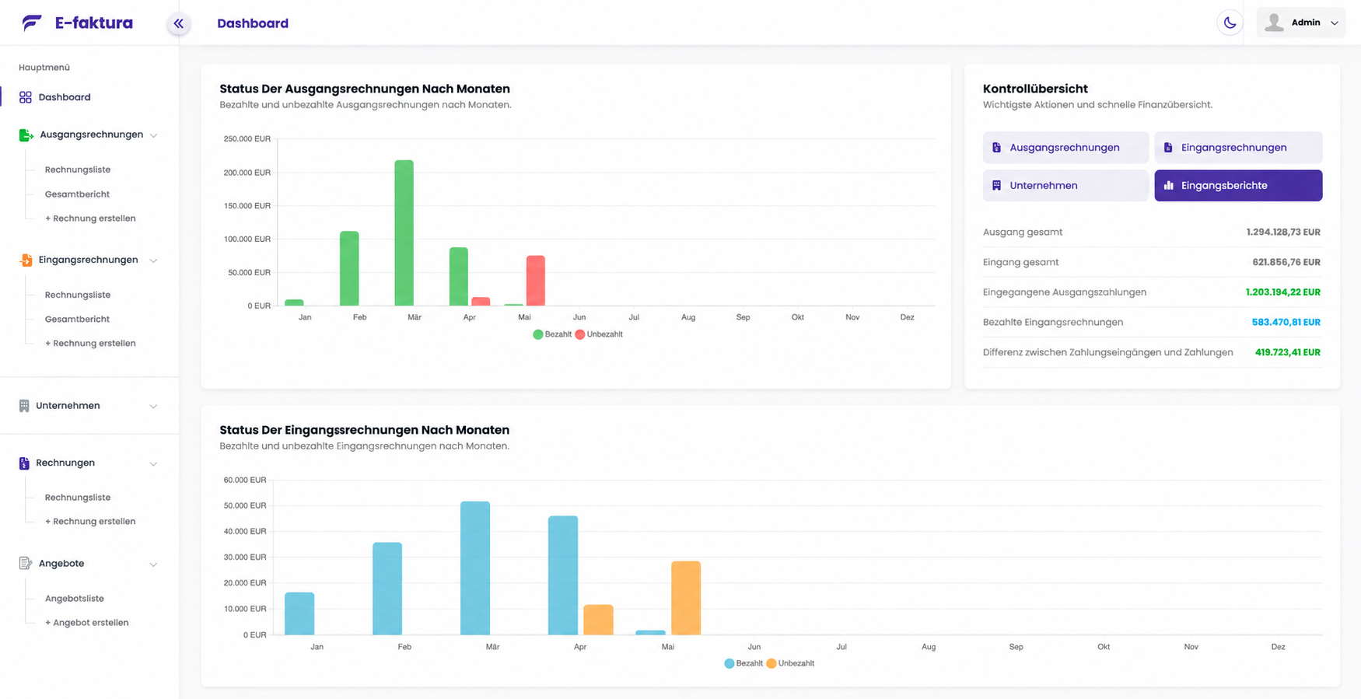This screenshot has height=699, width=1361.
Task: Click the Rechnungen document icon in sidebar
Action: (24, 463)
